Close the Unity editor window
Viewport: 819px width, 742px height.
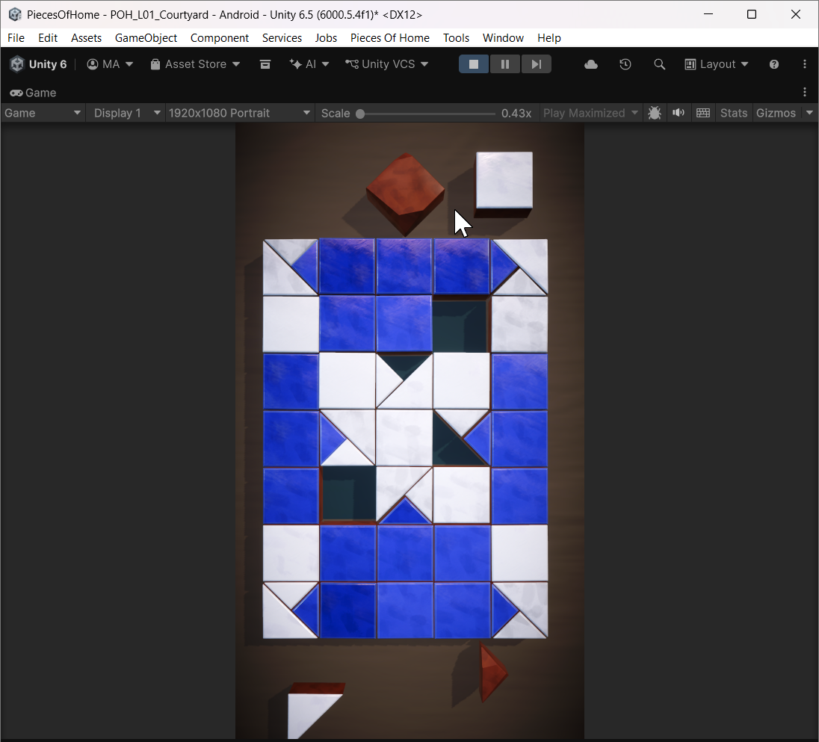pyautogui.click(x=796, y=14)
